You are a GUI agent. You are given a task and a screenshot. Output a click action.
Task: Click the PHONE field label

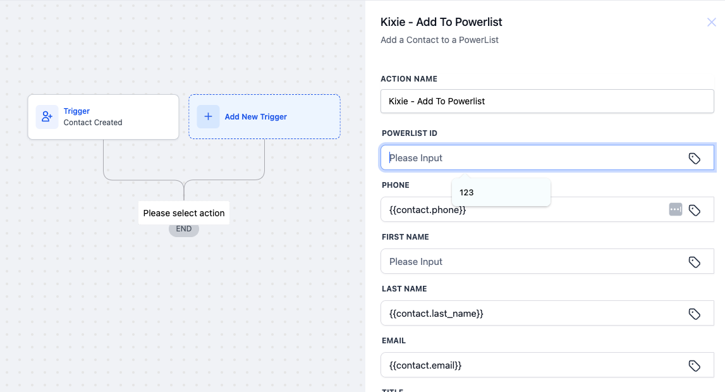tap(395, 185)
